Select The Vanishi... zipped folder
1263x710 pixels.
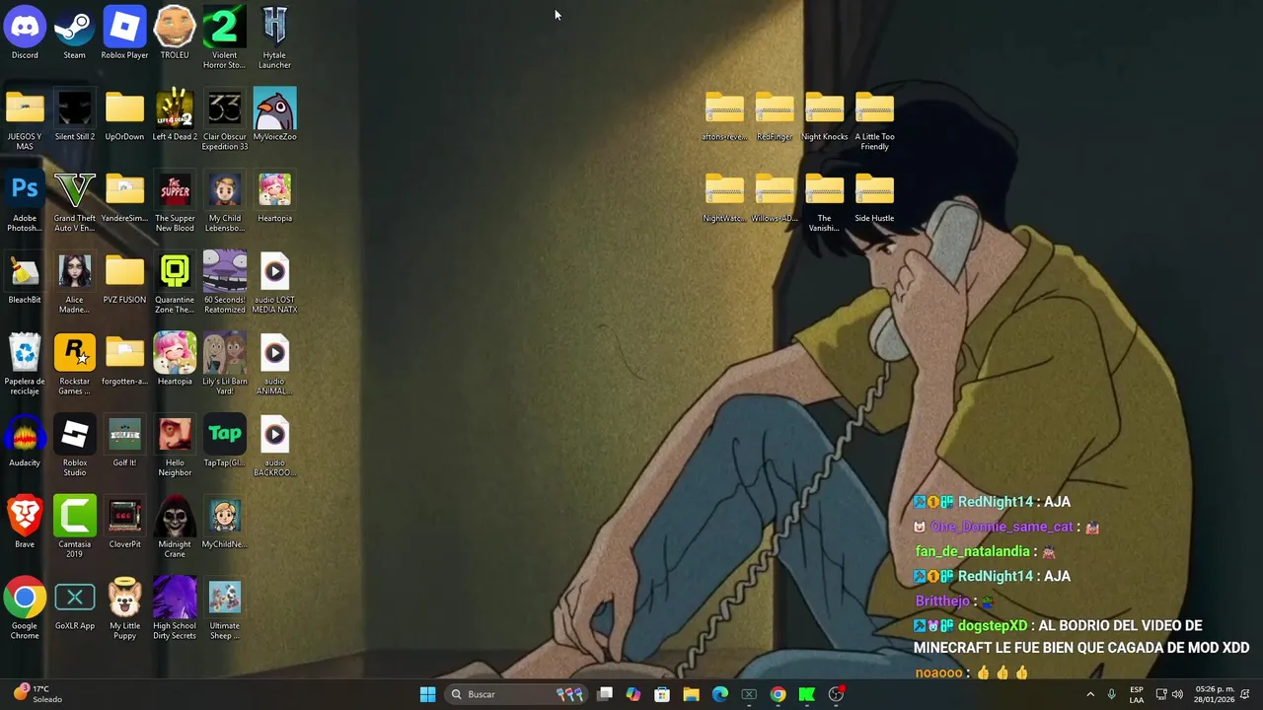tap(824, 201)
